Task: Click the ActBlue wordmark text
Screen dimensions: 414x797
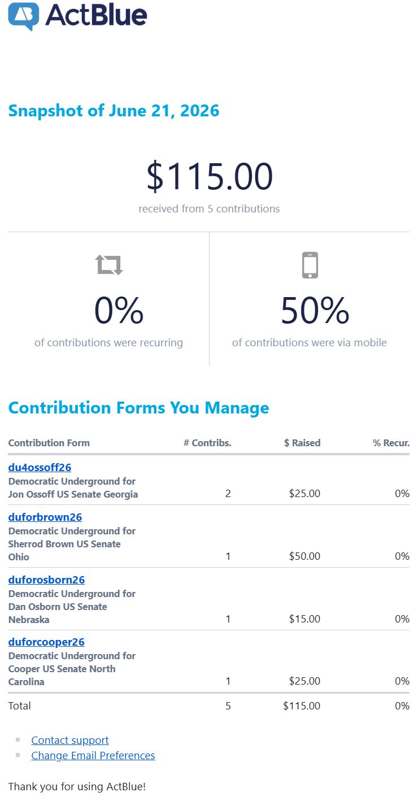Action: tap(97, 15)
